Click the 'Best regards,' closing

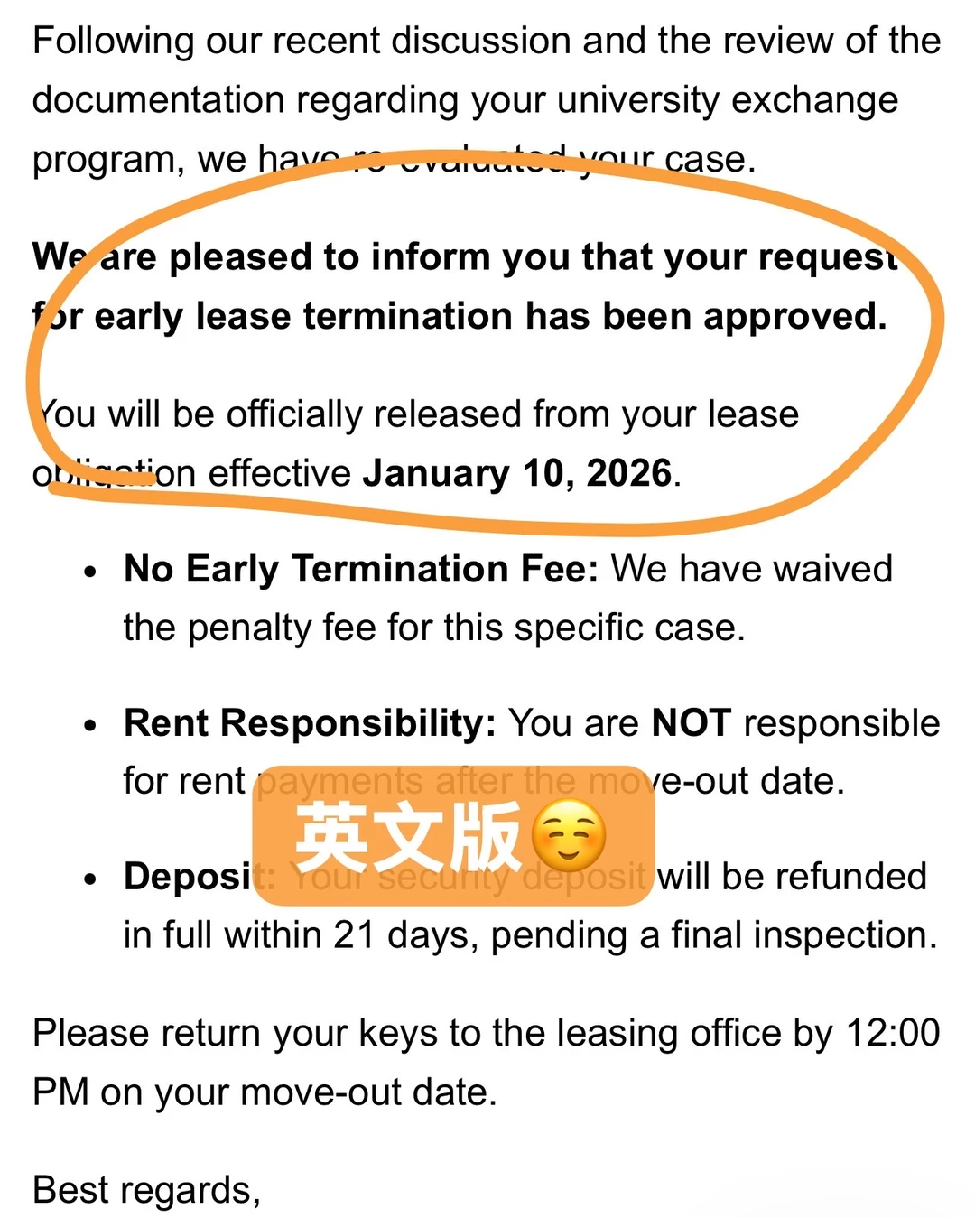[x=146, y=1190]
